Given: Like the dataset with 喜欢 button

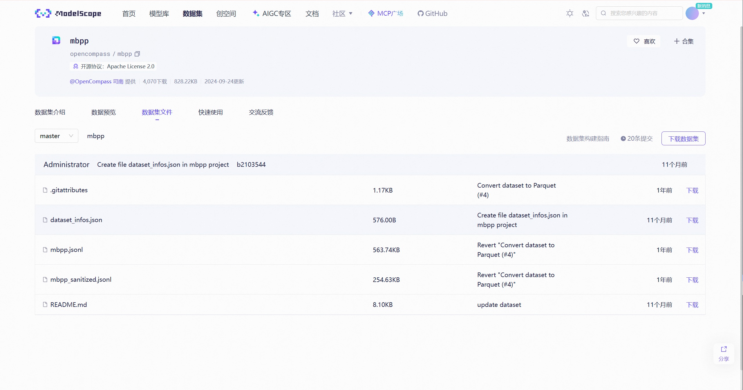Looking at the screenshot, I should pos(644,41).
